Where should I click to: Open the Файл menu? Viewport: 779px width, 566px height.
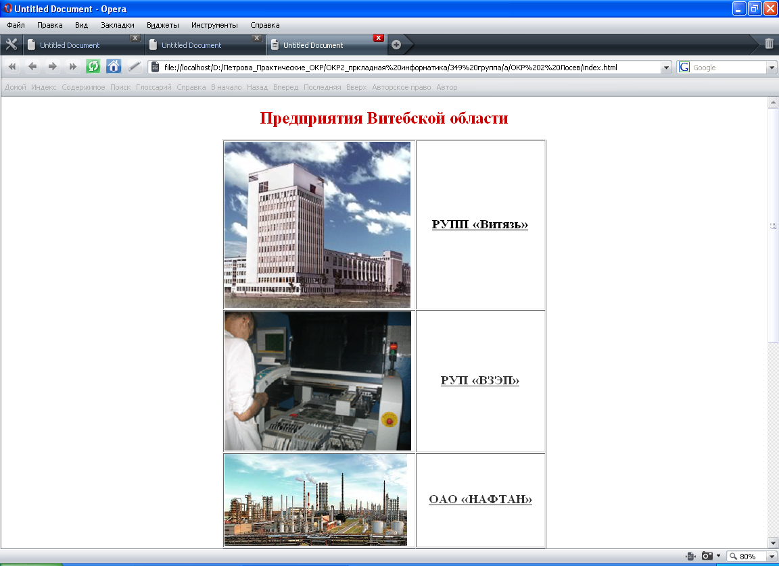[x=16, y=25]
